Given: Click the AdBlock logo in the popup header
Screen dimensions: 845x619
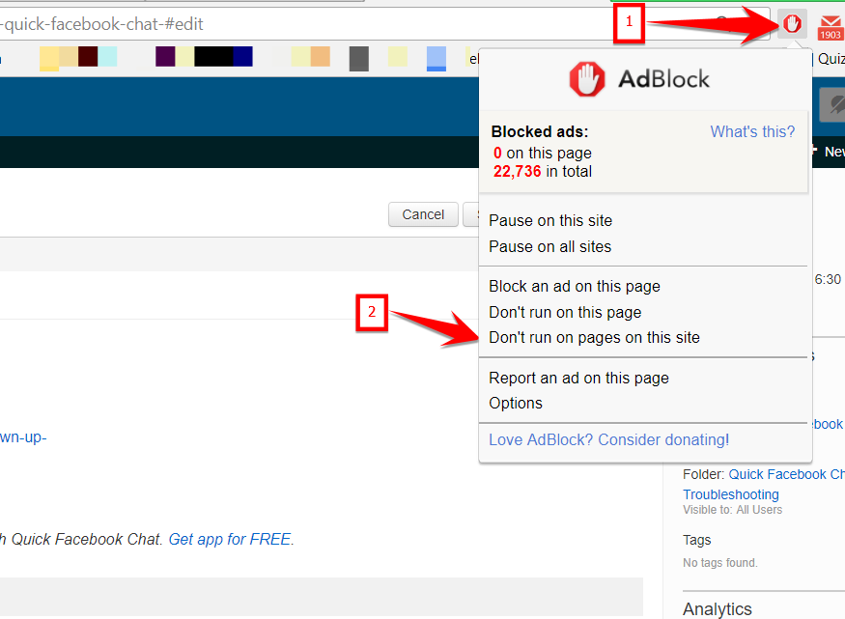Looking at the screenshot, I should click(x=590, y=79).
